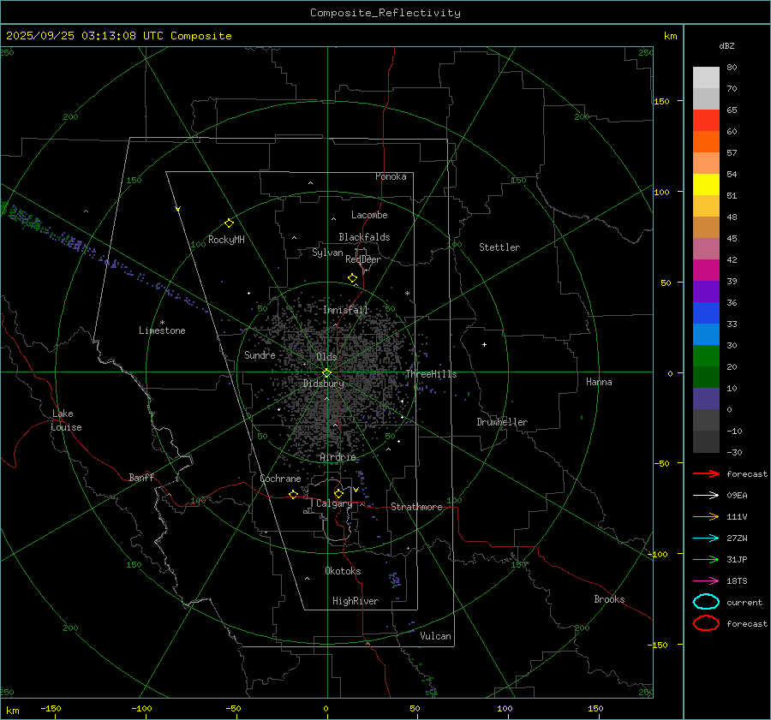The height and width of the screenshot is (720, 771).
Task: Select the green 31JP arrow legend icon
Action: click(706, 559)
